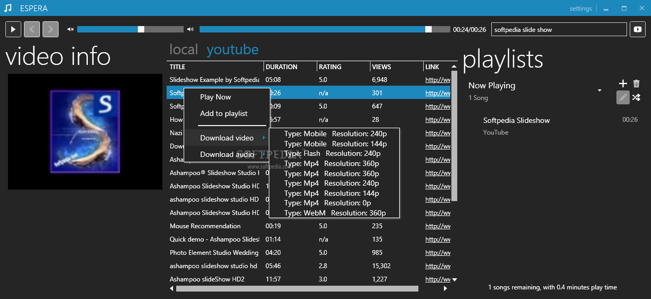
Task: Select the Mouse Recommendation row title
Action: pos(205,226)
